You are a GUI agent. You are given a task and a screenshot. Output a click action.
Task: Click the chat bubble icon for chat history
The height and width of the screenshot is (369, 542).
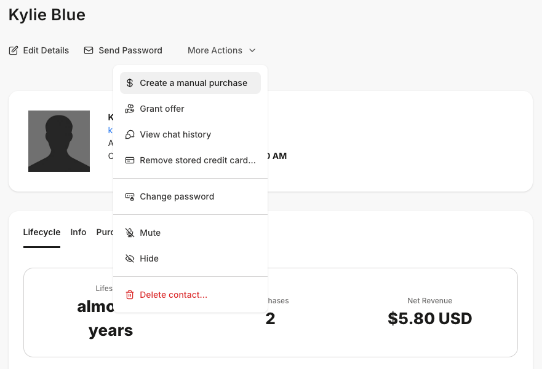click(130, 134)
